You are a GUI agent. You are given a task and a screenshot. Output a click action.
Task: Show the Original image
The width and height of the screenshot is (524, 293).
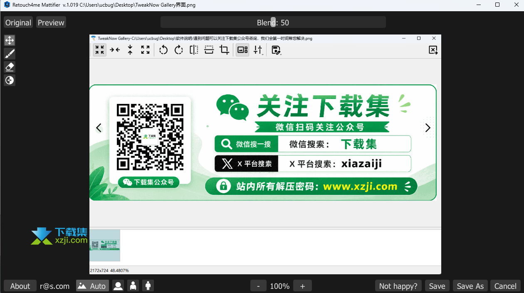point(18,22)
